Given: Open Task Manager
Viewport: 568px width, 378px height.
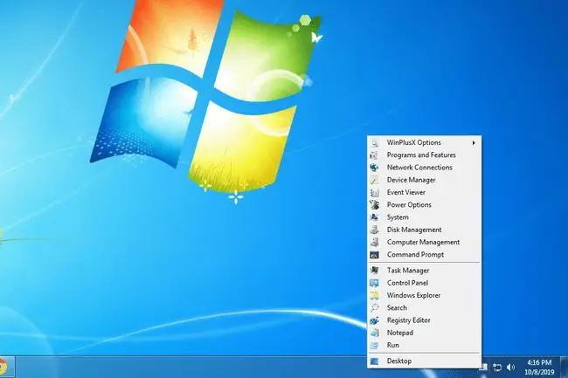Looking at the screenshot, I should click(424, 271).
